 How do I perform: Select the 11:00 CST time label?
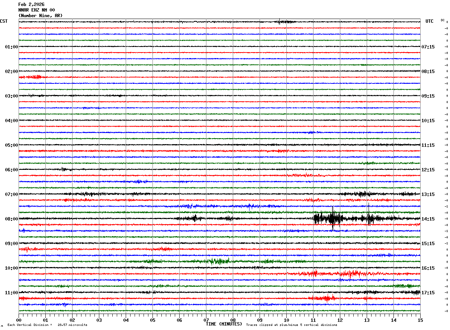[x=12, y=293]
